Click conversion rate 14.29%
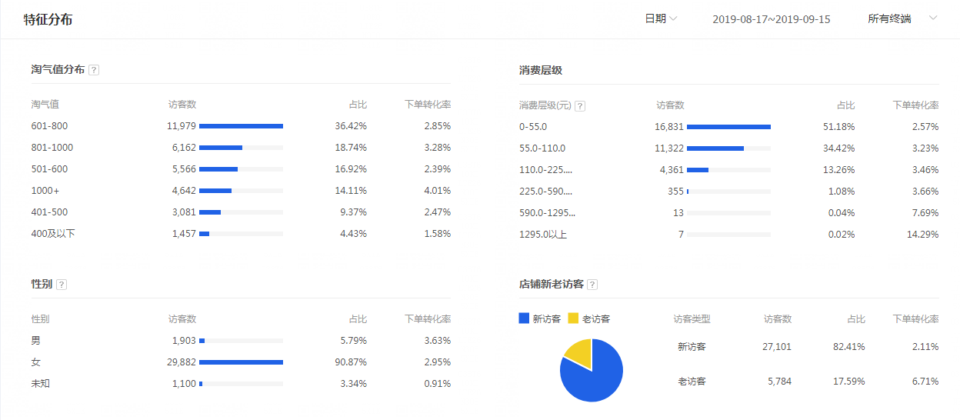The height and width of the screenshot is (420, 960). [x=923, y=235]
